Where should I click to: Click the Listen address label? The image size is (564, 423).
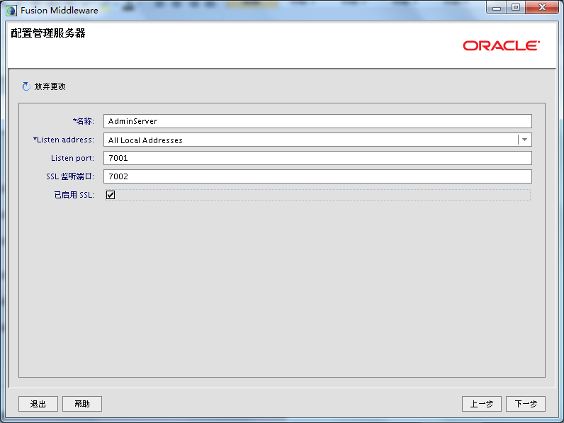click(x=64, y=140)
